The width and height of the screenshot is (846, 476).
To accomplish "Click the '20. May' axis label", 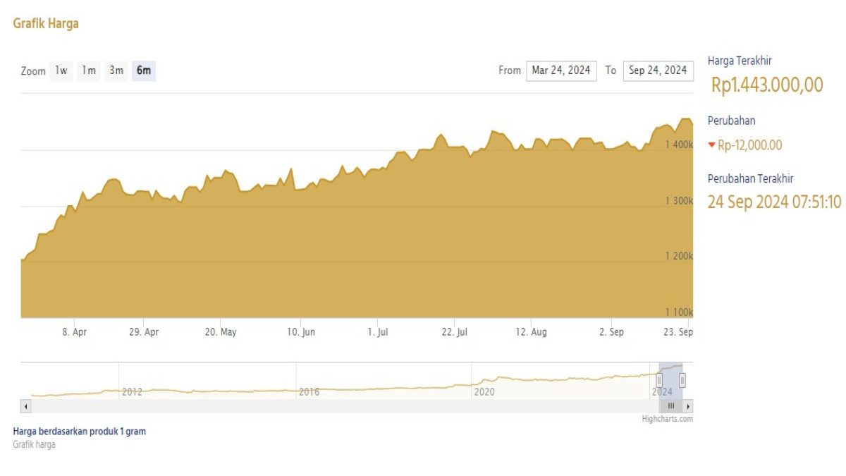I will 221,332.
